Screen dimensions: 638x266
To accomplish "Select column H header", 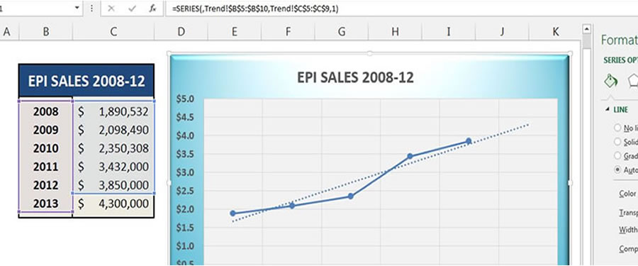I will pos(395,32).
